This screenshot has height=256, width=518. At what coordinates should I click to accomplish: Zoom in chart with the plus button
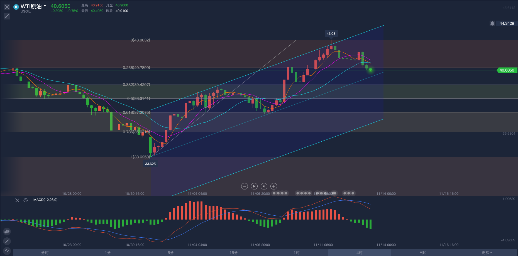tap(274, 186)
